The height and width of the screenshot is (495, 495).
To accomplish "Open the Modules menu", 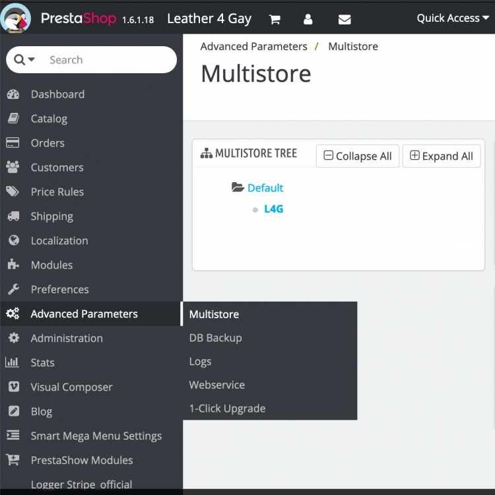I will pos(51,265).
